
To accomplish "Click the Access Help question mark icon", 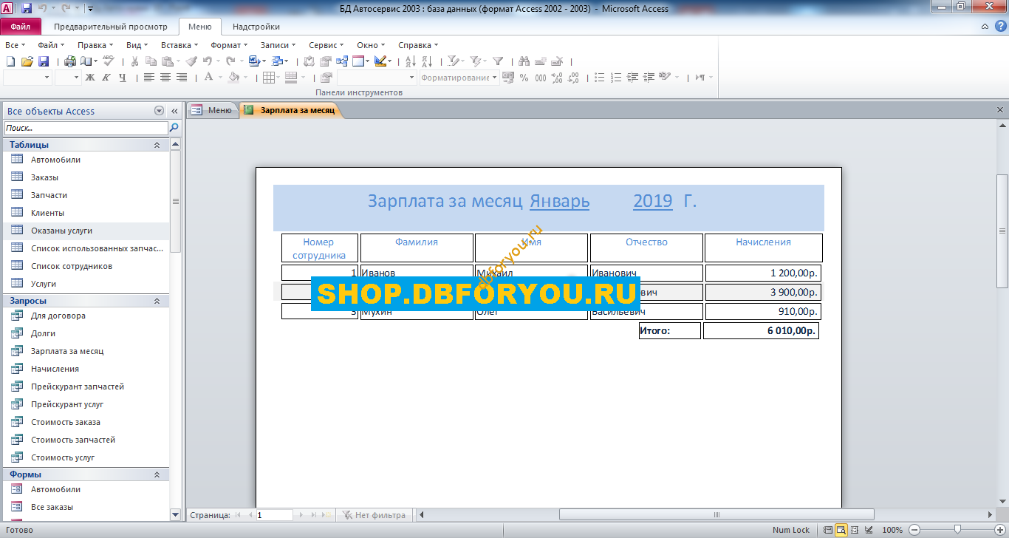I will coord(1000,27).
